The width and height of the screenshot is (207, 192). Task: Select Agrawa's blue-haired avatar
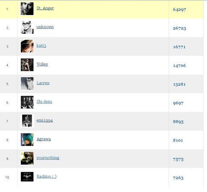pyautogui.click(x=27, y=139)
